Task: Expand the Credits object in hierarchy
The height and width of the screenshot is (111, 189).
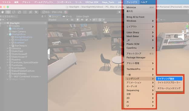Action: point(8,26)
